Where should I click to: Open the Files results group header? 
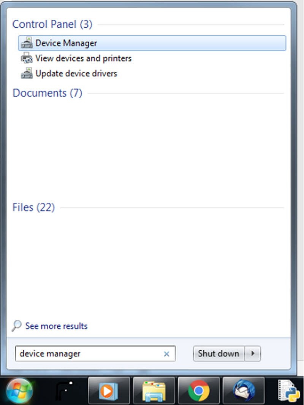coord(33,208)
